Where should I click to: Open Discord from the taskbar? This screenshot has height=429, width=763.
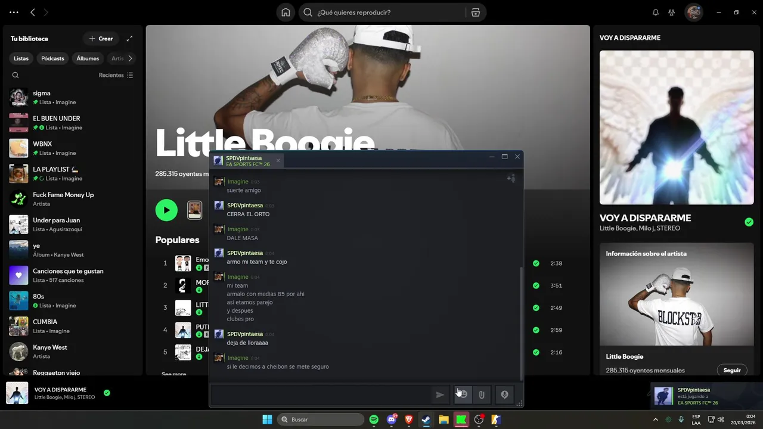(x=392, y=419)
